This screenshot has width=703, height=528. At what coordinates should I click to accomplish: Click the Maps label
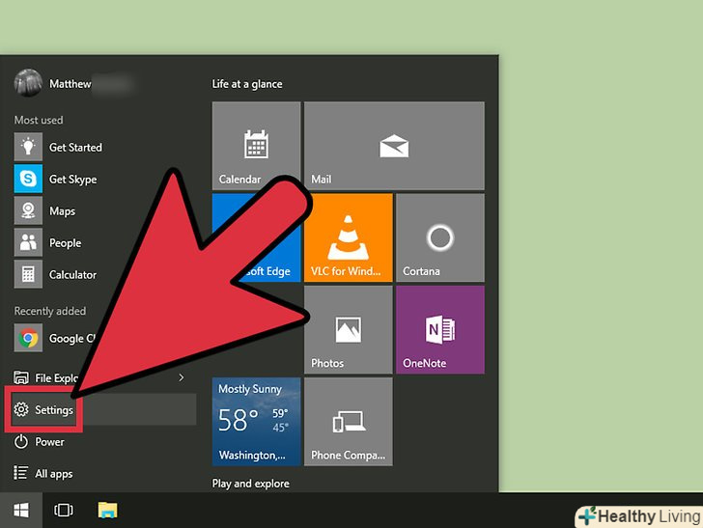(x=63, y=211)
